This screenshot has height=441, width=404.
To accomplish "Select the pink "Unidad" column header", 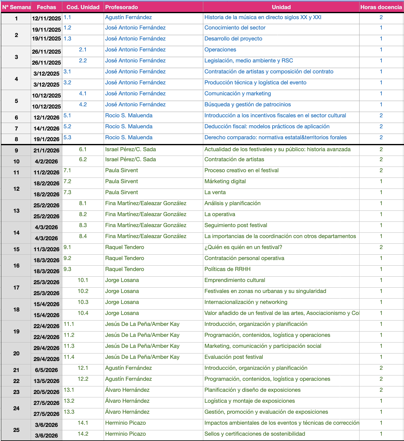I will (x=281, y=7).
